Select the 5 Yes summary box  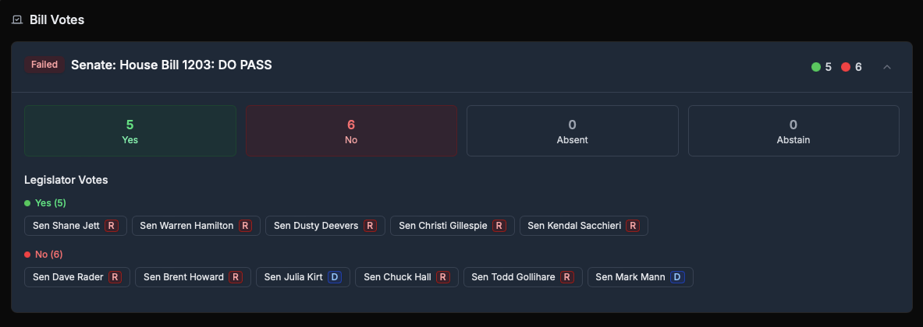[x=130, y=131]
